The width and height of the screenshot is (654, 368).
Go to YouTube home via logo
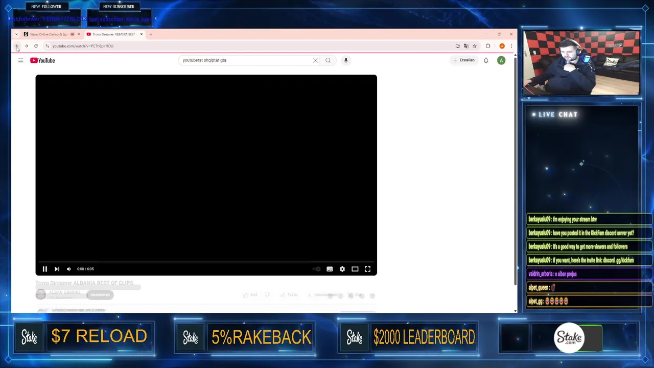coord(42,60)
